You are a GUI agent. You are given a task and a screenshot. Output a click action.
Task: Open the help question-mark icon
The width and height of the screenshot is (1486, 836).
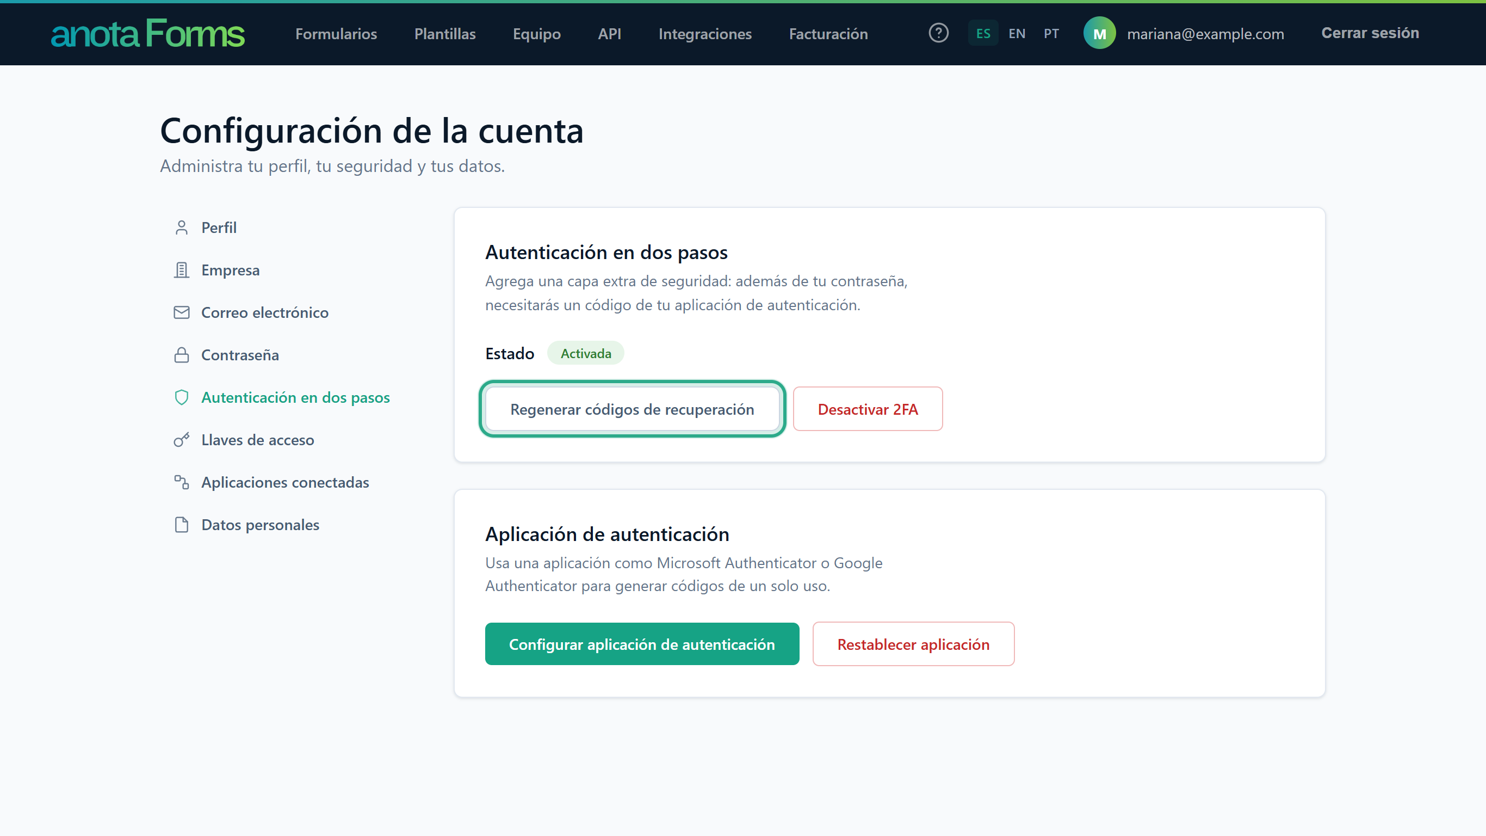tap(938, 33)
